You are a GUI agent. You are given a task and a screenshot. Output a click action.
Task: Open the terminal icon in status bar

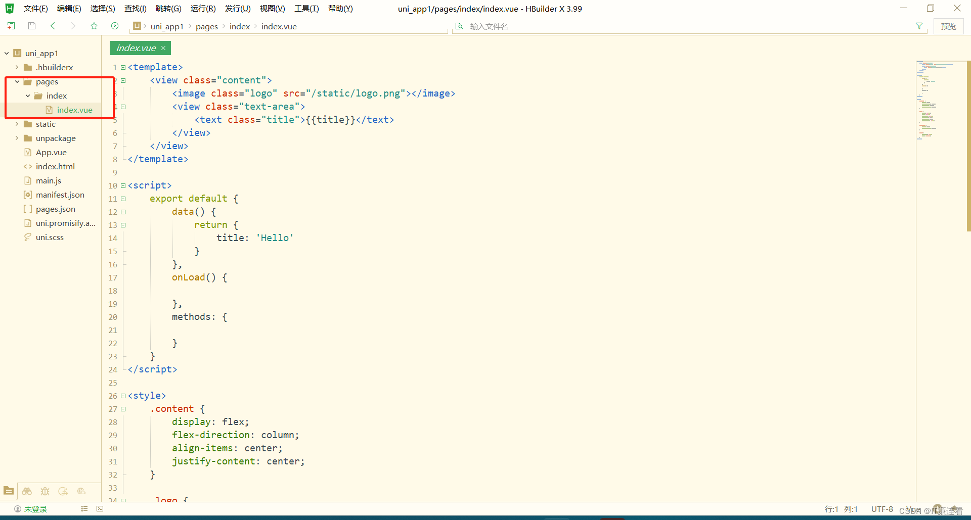click(100, 509)
